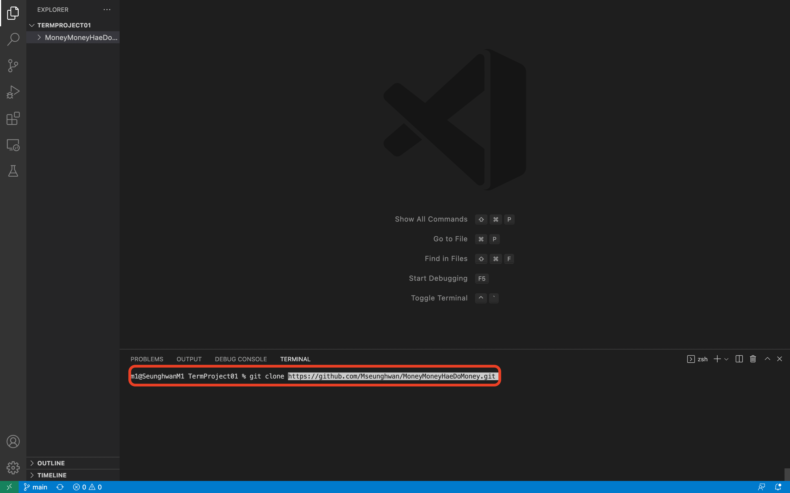The height and width of the screenshot is (493, 790).
Task: Switch to the PROBLEMS tab
Action: pos(147,359)
